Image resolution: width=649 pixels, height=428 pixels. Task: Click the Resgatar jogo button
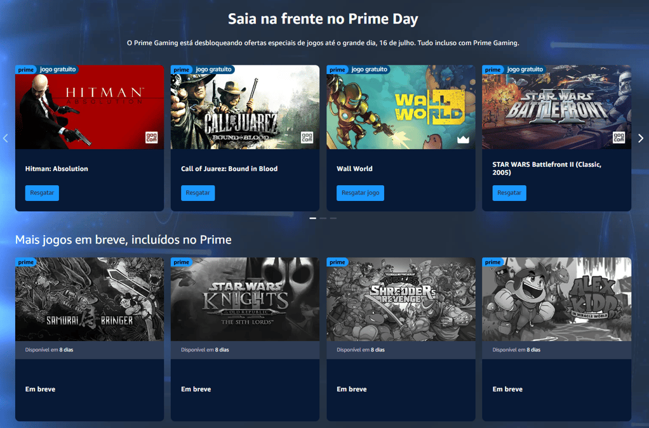pos(360,193)
